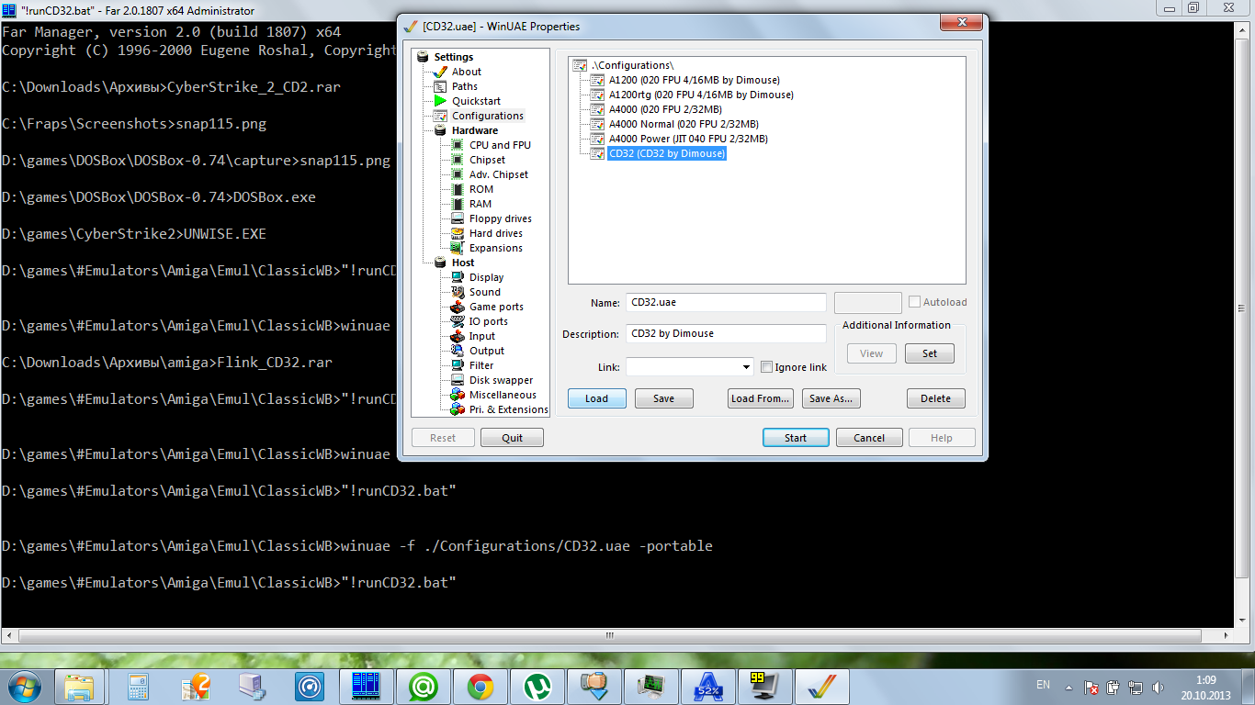1255x705 pixels.
Task: Select A4000 Power (JIT 040) configuration
Action: [688, 139]
